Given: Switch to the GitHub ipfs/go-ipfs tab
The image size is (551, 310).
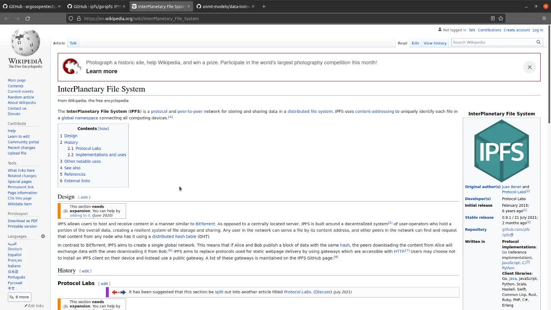Looking at the screenshot, I should tap(96, 6).
